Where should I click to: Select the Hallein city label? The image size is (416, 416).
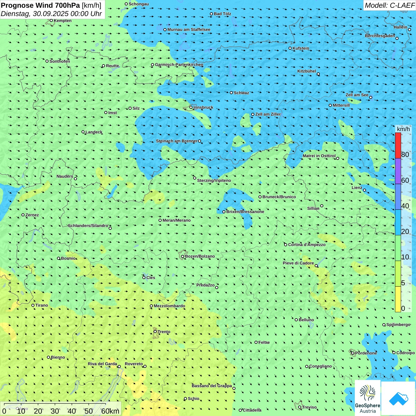click(x=401, y=27)
